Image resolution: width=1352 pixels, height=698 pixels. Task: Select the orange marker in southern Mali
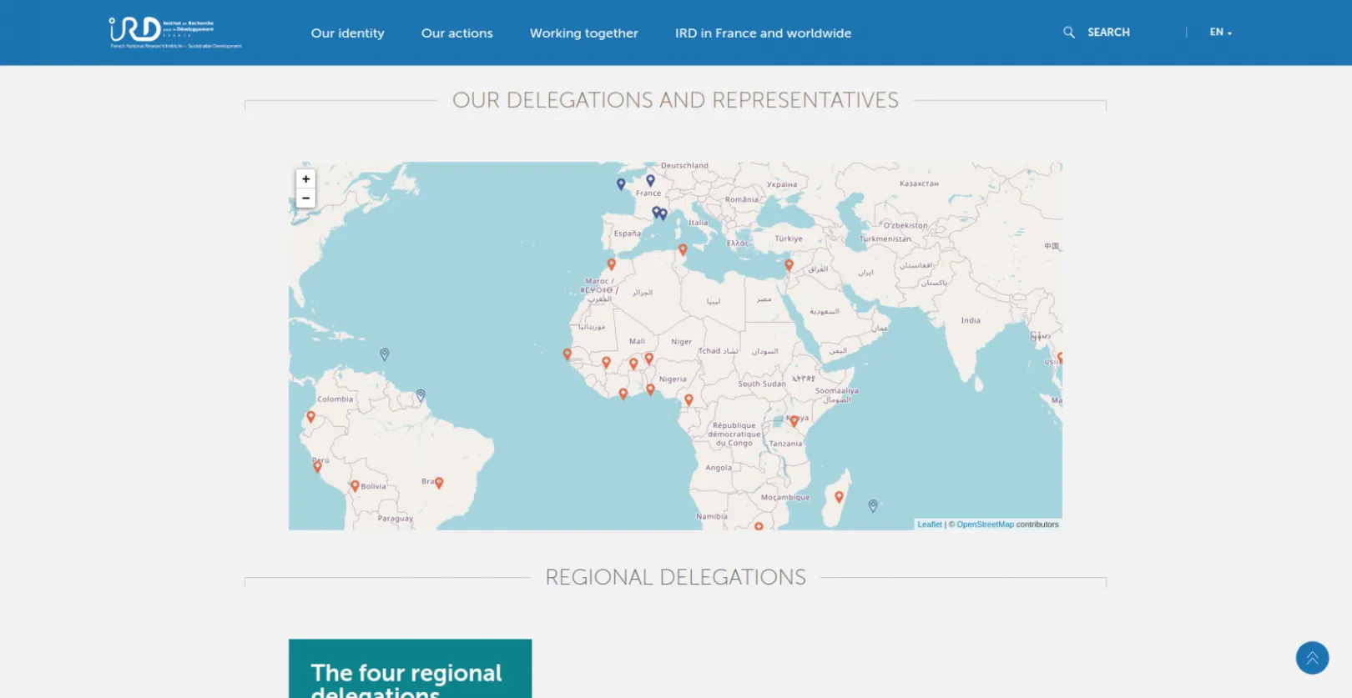[606, 362]
